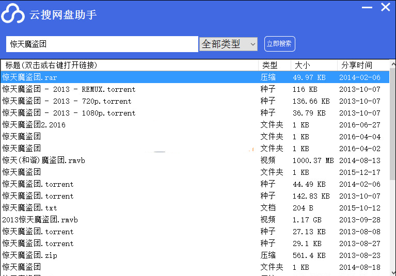Image resolution: width=396 pixels, height=276 pixels.
Task: Click the cloud logo icon
Action: pos(13,13)
